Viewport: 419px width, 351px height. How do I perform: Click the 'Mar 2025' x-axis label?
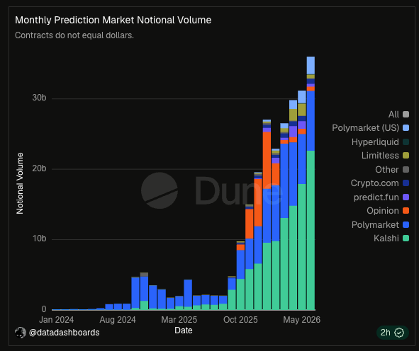point(179,320)
